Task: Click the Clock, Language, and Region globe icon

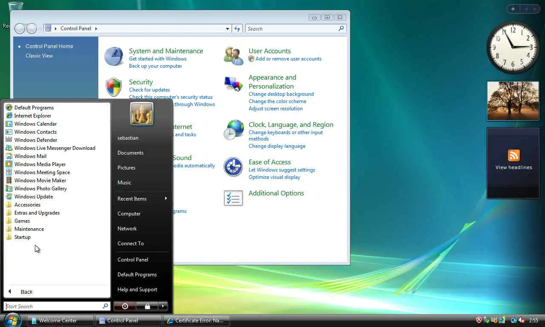Action: coord(233,130)
